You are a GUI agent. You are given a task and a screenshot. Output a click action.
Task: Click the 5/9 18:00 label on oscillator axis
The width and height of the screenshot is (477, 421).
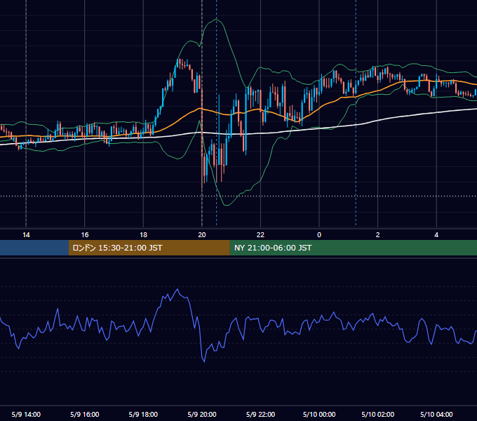tap(143, 414)
